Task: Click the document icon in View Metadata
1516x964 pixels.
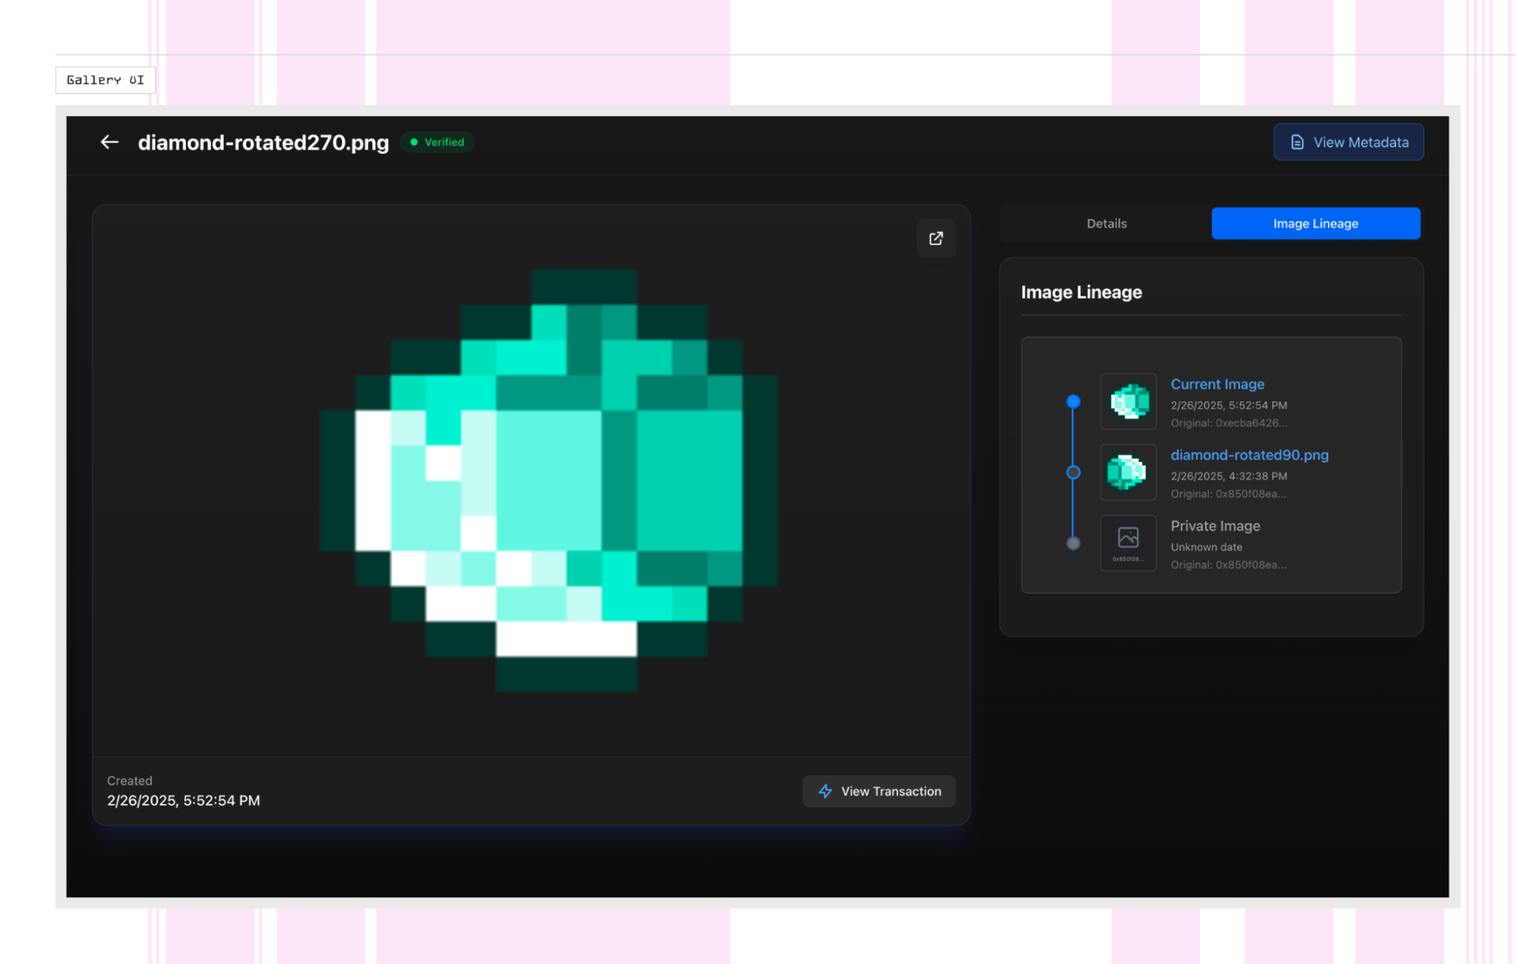Action: (1297, 143)
